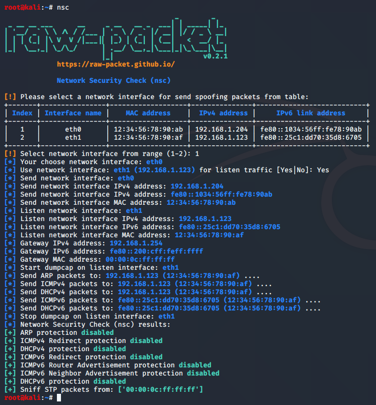The width and height of the screenshot is (376, 405).
Task: Click MAC address 12:34:56:78:90:af in table
Action: pos(148,137)
